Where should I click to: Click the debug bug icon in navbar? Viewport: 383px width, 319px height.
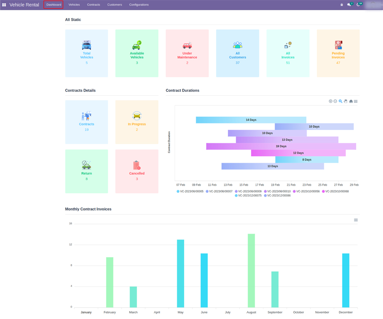tap(342, 5)
